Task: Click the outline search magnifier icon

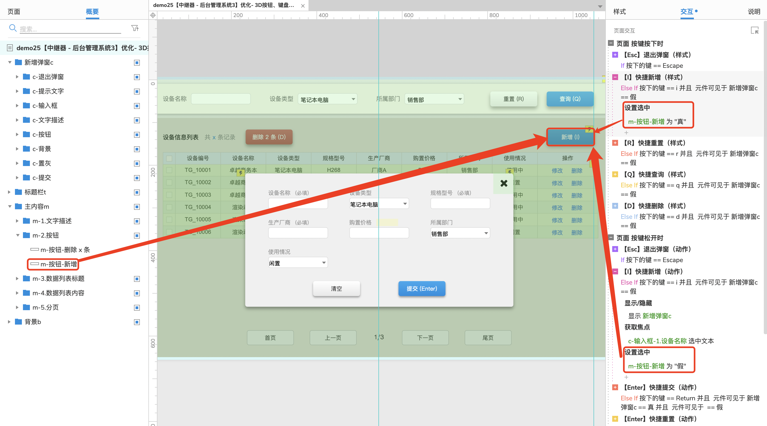Action: pos(13,28)
